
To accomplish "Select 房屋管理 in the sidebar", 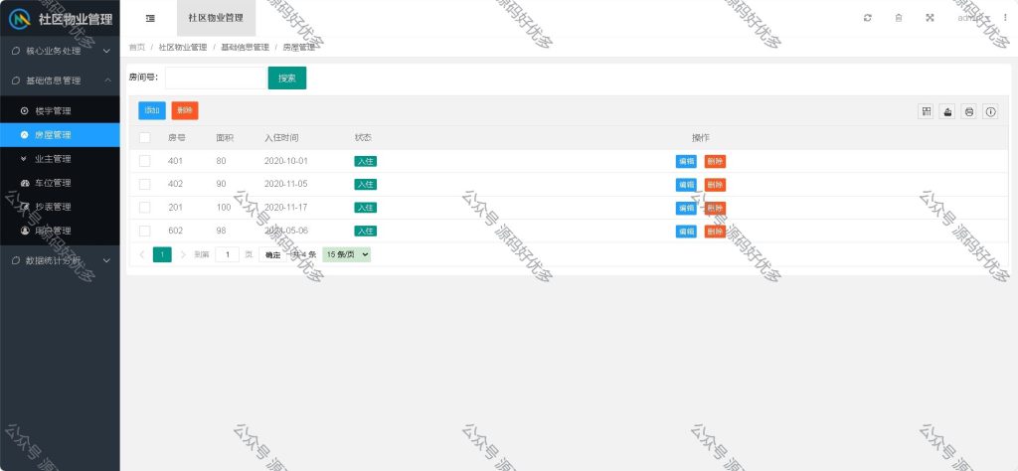I will (x=60, y=135).
